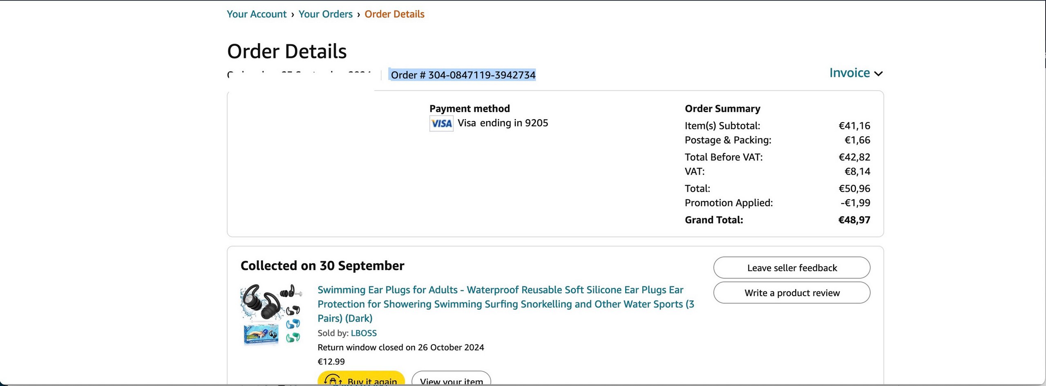
Task: Click the View your item button
Action: 451,380
